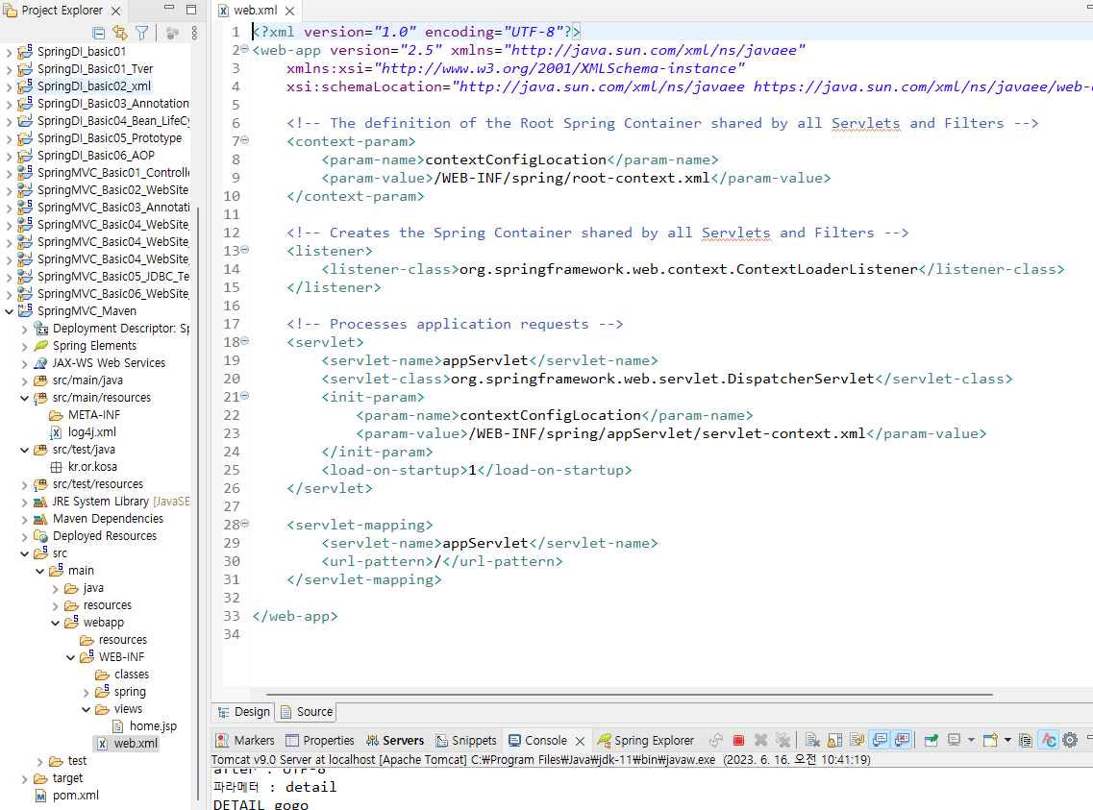The image size is (1093, 810).
Task: Open the Spring Explorer tab
Action: point(646,741)
